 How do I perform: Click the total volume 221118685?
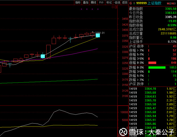tap(168, 34)
